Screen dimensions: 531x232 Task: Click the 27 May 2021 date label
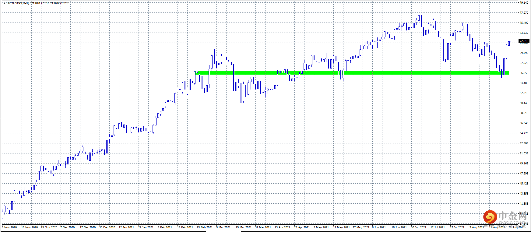[x=361, y=227]
